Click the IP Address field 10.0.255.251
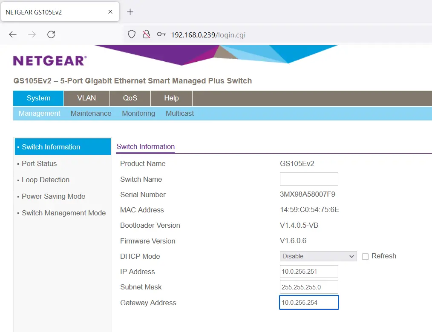 pyautogui.click(x=309, y=272)
